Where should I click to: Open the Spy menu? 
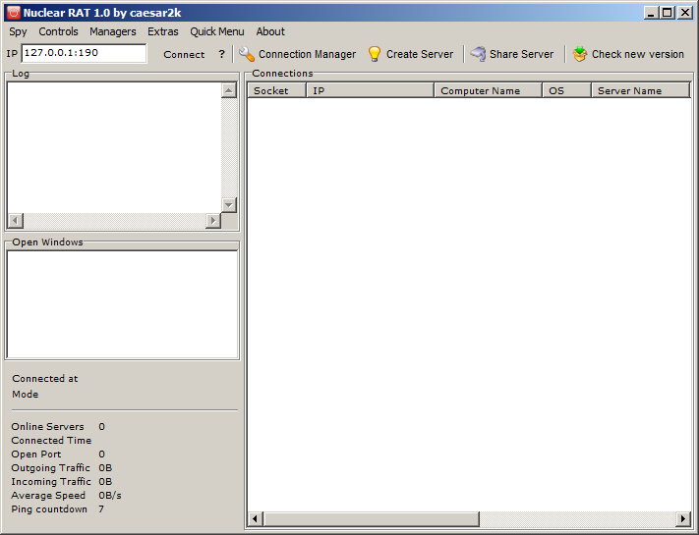(x=18, y=31)
